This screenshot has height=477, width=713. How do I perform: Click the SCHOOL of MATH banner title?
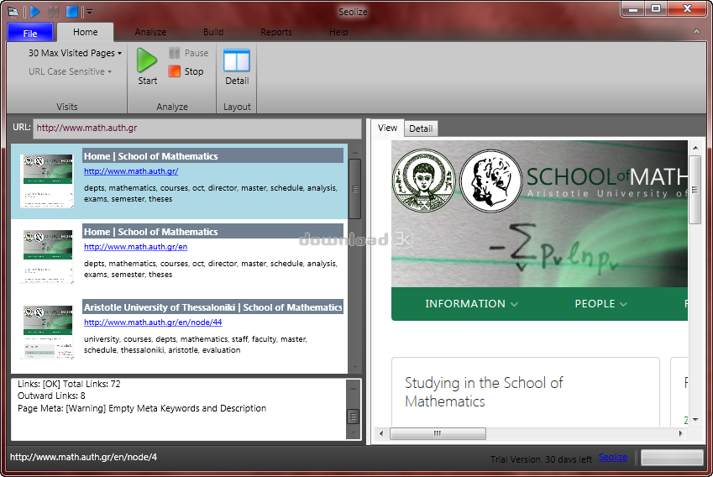606,177
